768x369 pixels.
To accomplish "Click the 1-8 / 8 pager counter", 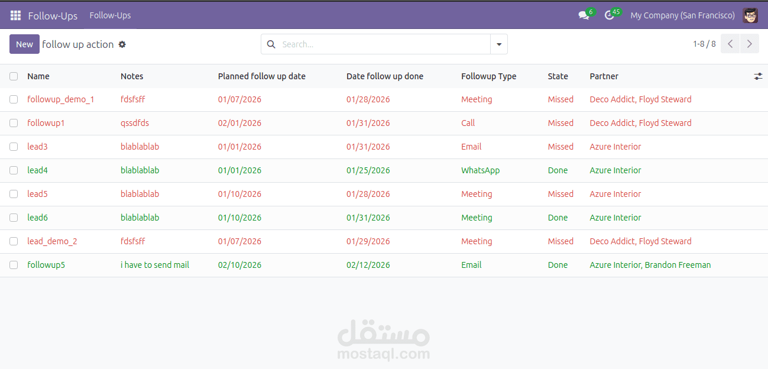I will [704, 44].
